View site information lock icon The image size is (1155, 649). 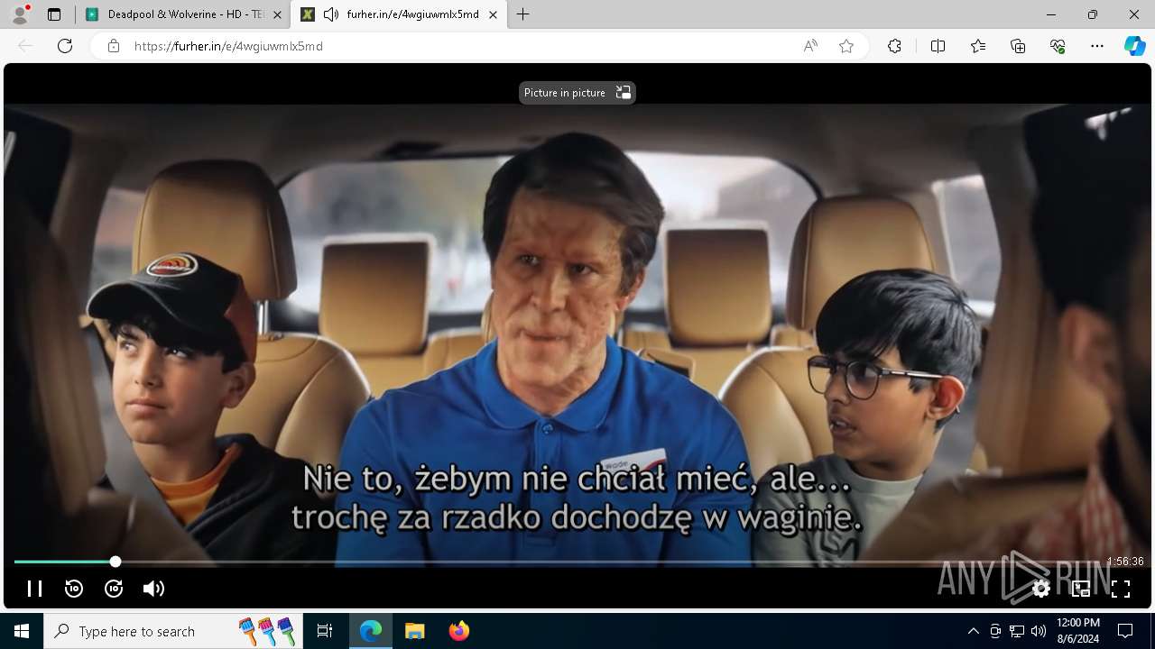(x=113, y=46)
